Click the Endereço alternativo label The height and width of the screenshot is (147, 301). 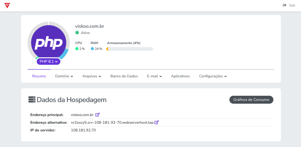coord(49,122)
